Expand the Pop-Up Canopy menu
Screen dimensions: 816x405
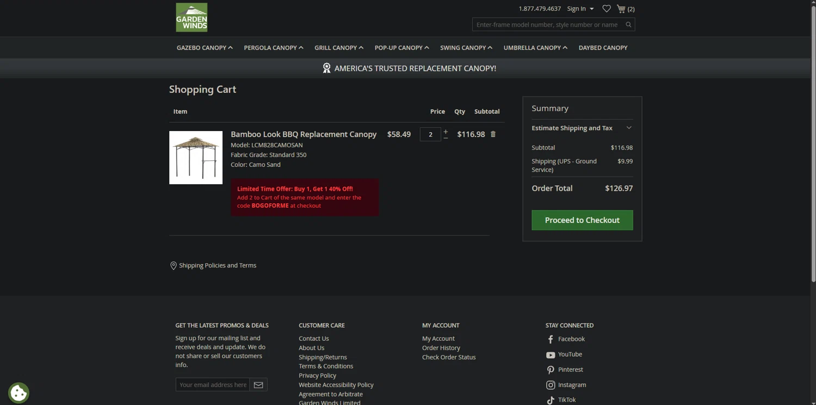pyautogui.click(x=402, y=48)
